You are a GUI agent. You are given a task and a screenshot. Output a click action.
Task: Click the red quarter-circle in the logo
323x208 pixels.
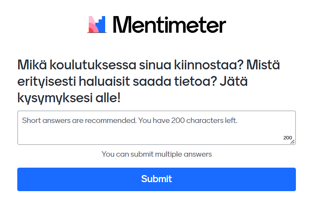(90, 30)
